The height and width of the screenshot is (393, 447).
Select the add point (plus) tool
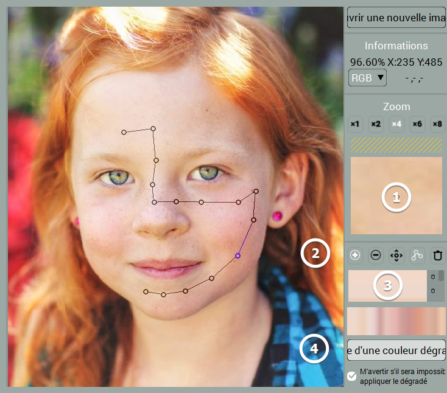click(355, 255)
